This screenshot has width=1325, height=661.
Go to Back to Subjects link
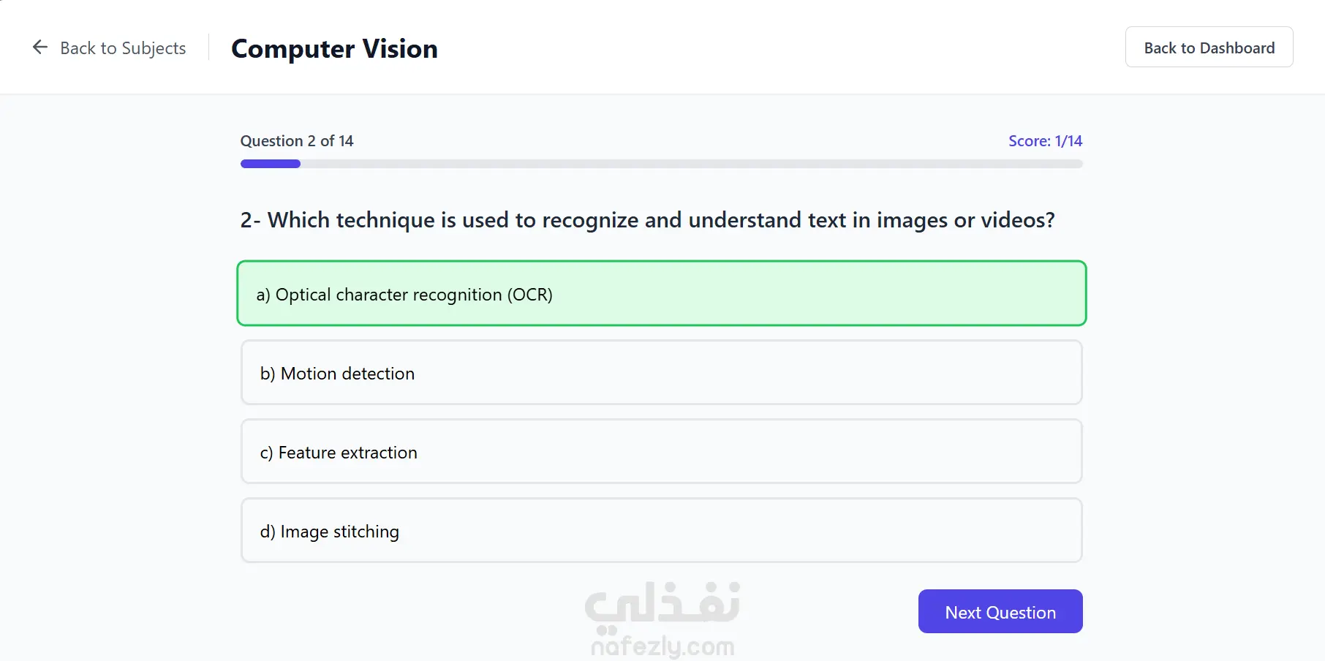(123, 48)
